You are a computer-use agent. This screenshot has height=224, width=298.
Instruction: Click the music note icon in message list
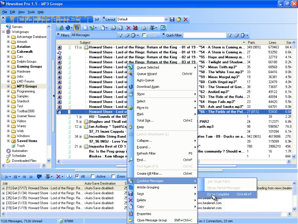(x=59, y=52)
